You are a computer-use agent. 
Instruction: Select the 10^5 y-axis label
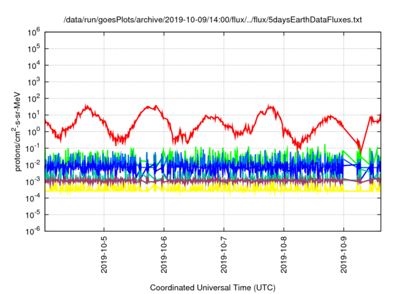point(33,49)
